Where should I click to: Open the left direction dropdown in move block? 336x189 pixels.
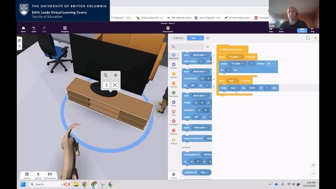(270, 64)
